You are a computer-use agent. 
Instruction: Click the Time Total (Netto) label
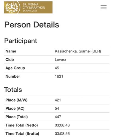coord(22,125)
